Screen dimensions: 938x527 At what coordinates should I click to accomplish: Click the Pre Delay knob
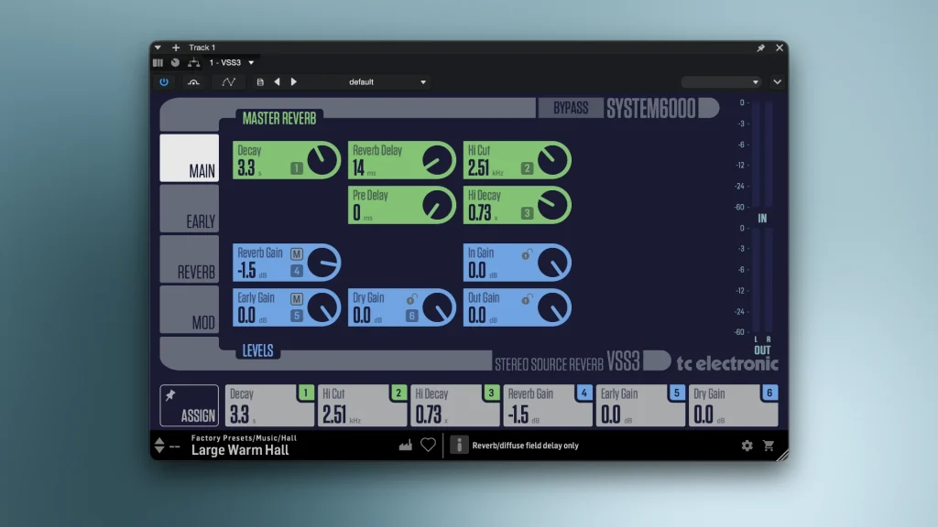(438, 206)
